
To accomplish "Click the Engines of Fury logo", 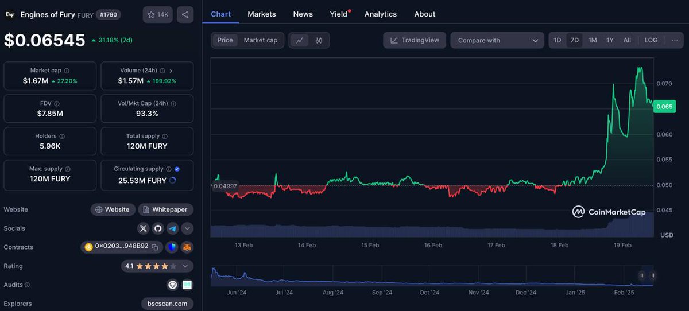I will click(10, 14).
